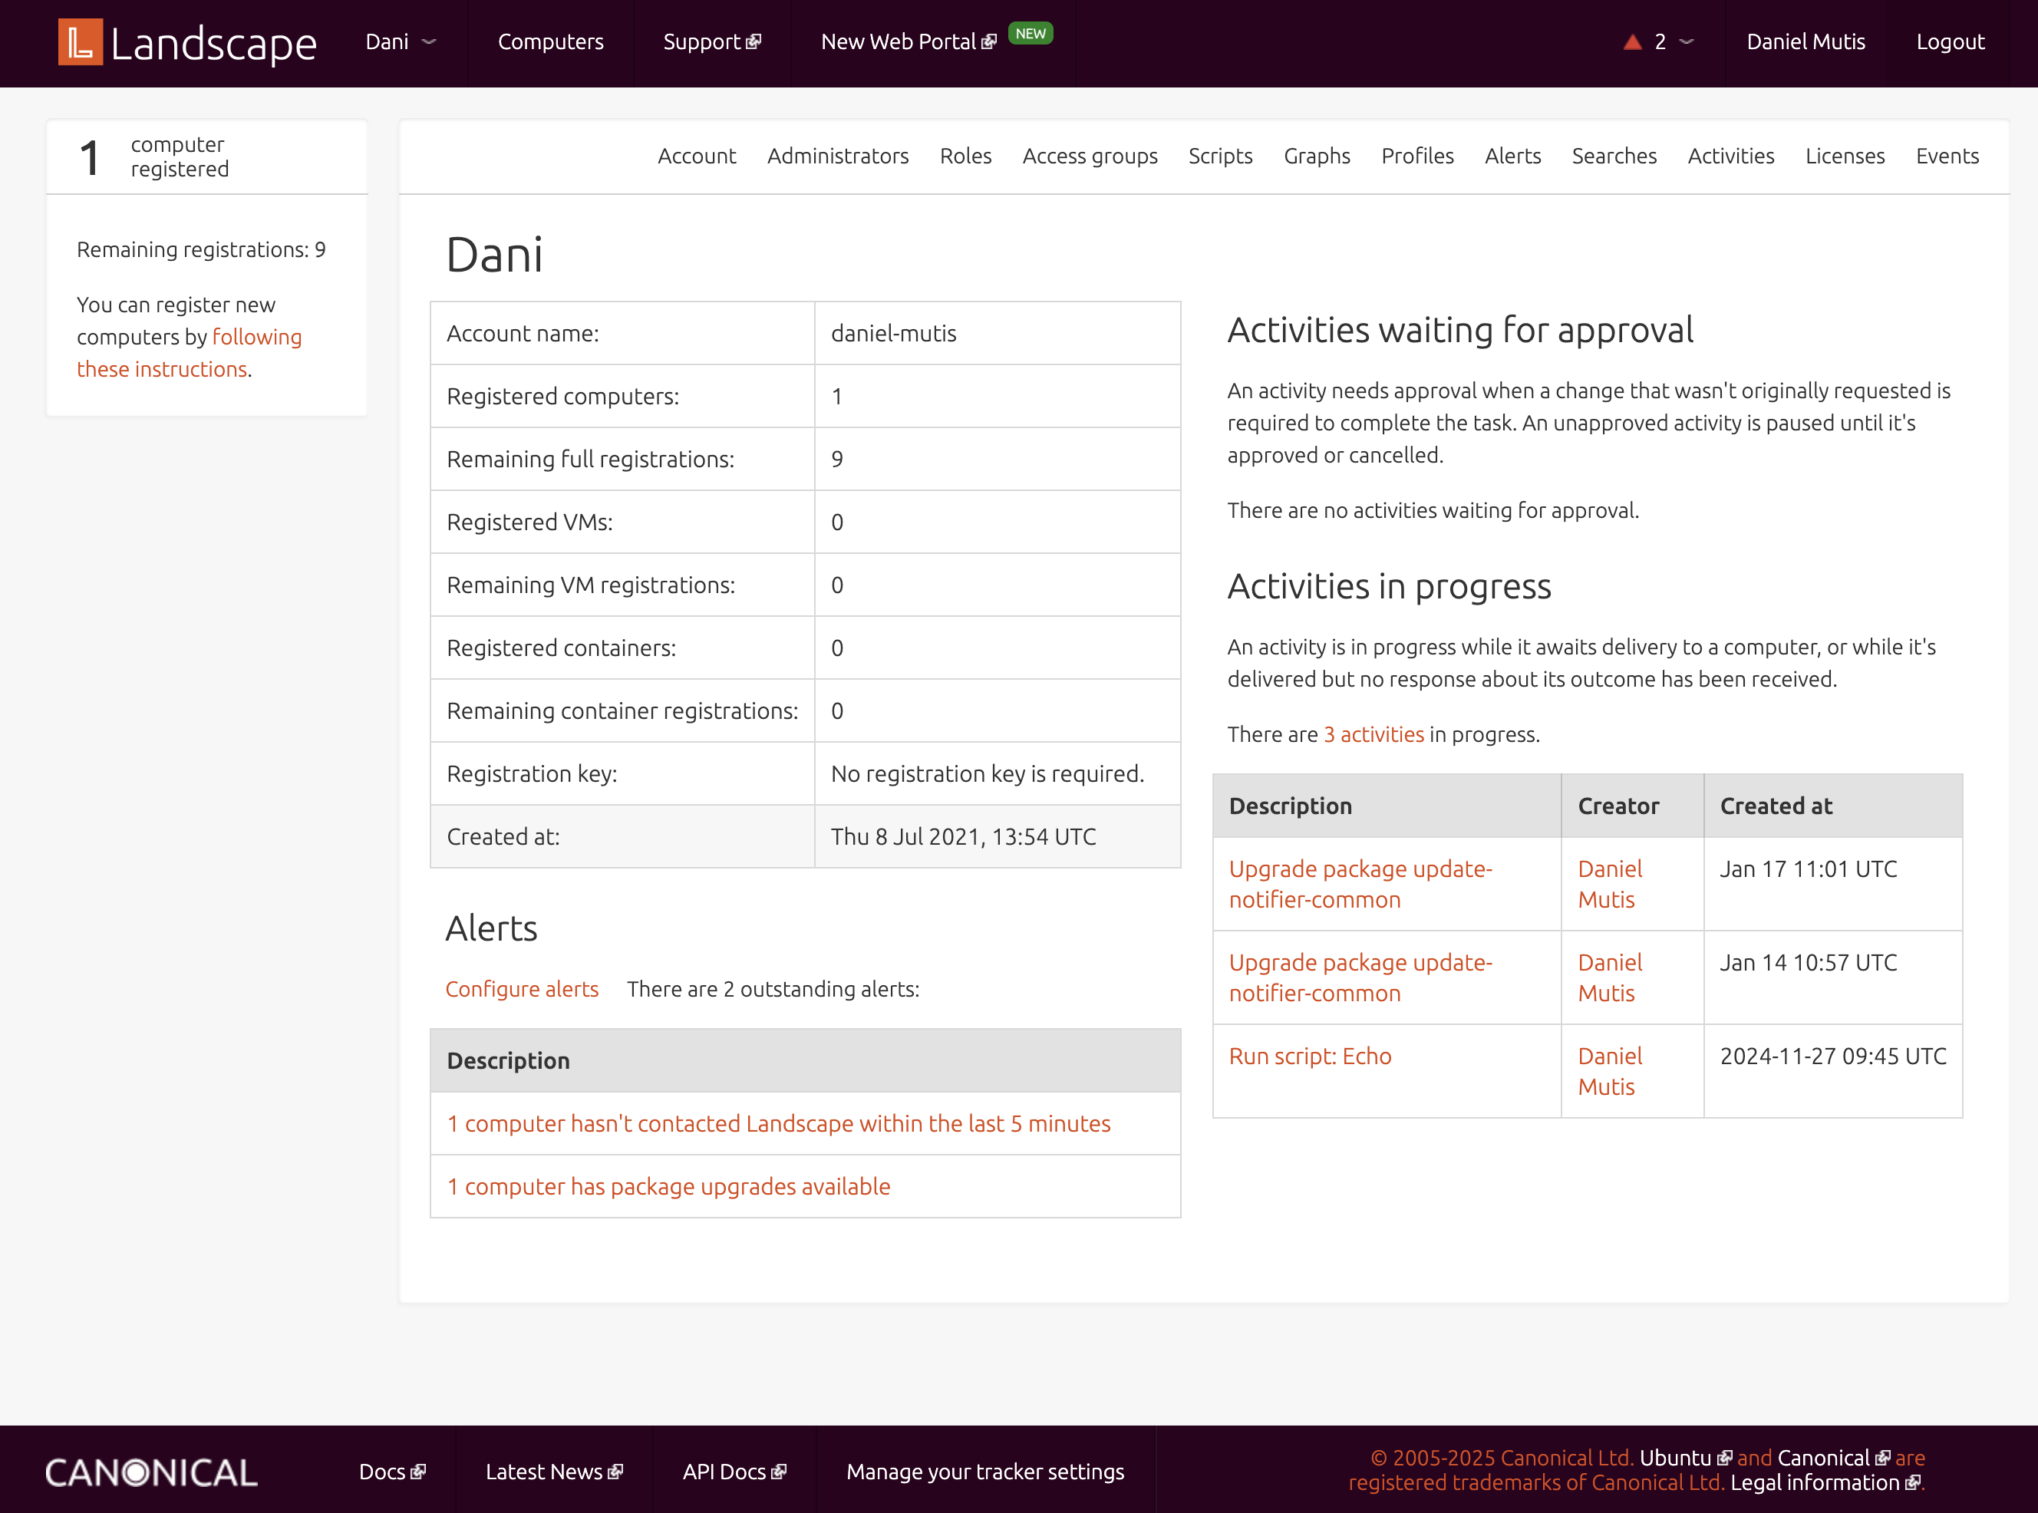Click the external-link icon after Latest News
The width and height of the screenshot is (2038, 1513).
coord(615,1472)
